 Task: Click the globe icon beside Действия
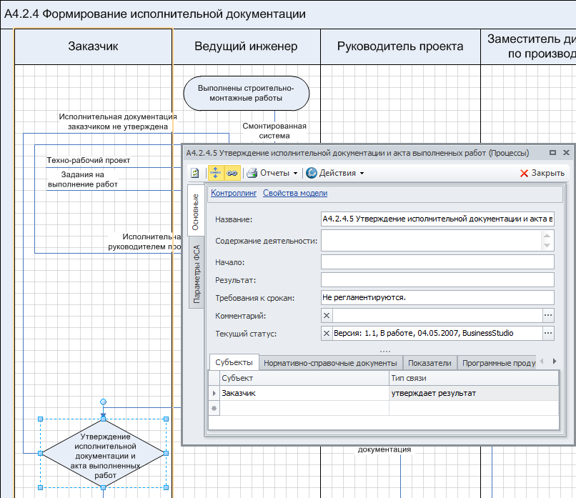311,173
